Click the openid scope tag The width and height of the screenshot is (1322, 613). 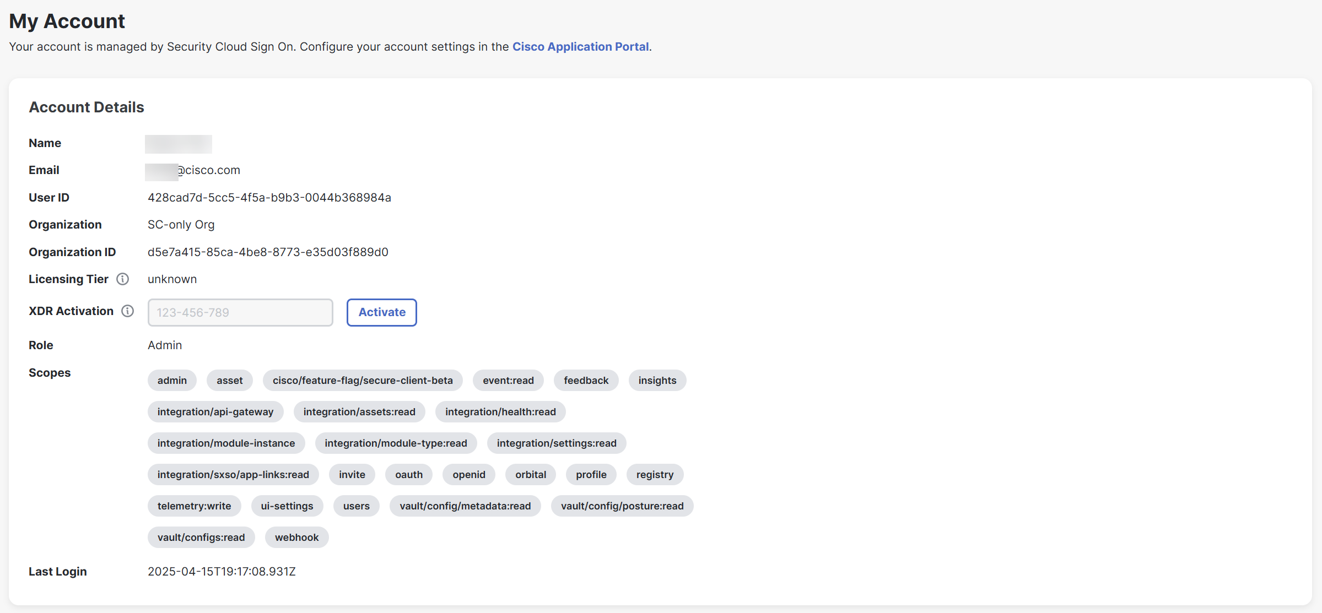tap(469, 475)
